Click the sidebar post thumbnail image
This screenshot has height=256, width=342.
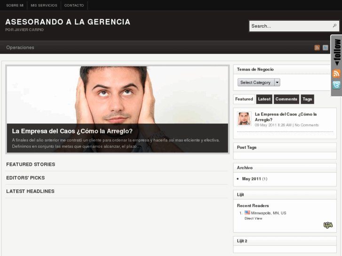244,119
